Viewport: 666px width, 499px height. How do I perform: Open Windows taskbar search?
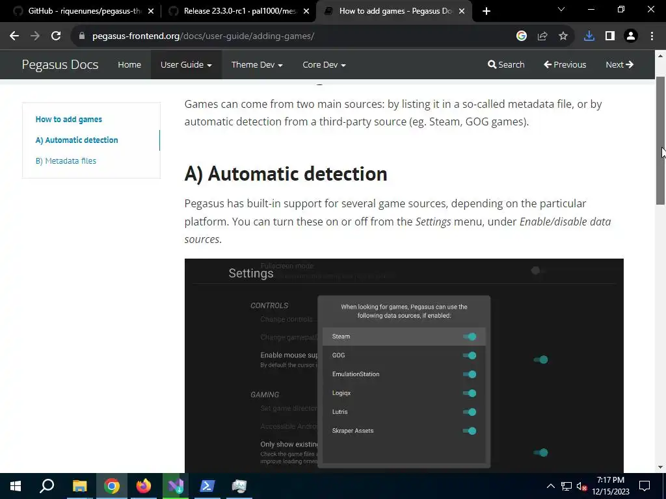(x=47, y=486)
